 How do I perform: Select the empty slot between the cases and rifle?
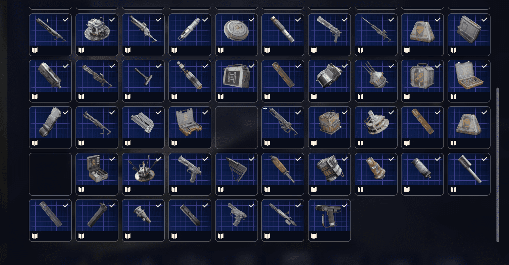237,128
